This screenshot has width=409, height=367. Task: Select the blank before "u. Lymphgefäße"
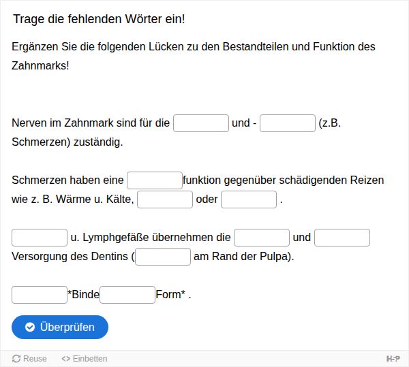(x=40, y=238)
